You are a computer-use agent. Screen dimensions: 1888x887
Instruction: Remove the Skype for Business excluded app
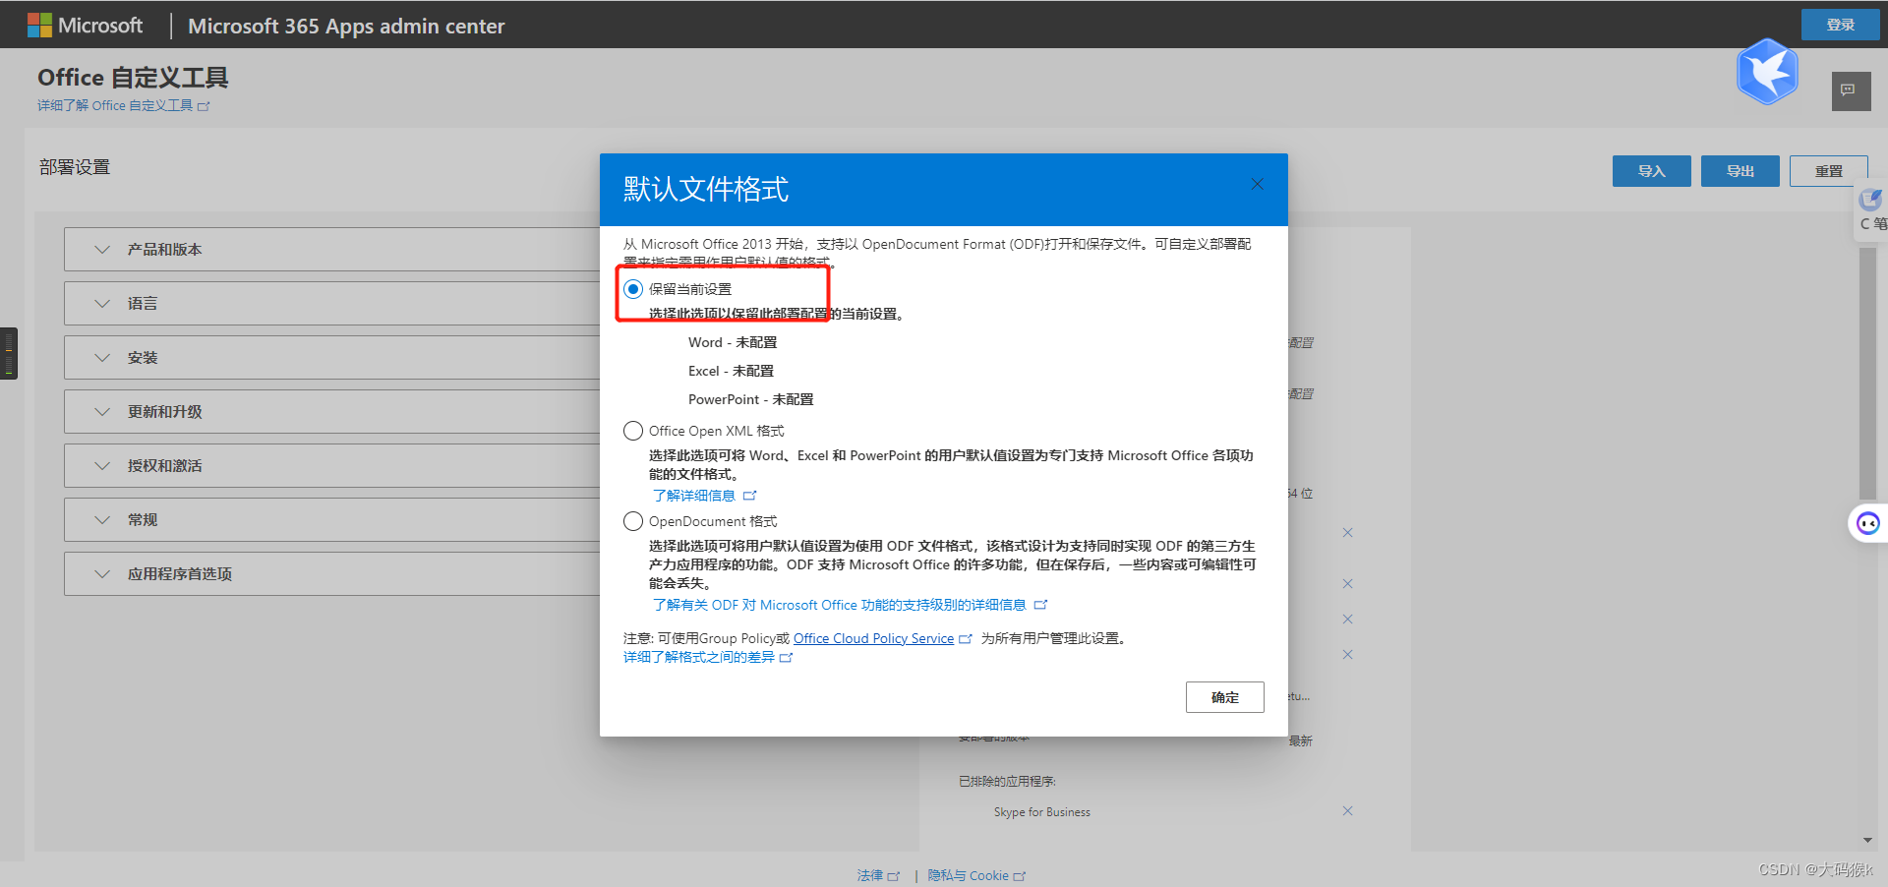[x=1347, y=811]
